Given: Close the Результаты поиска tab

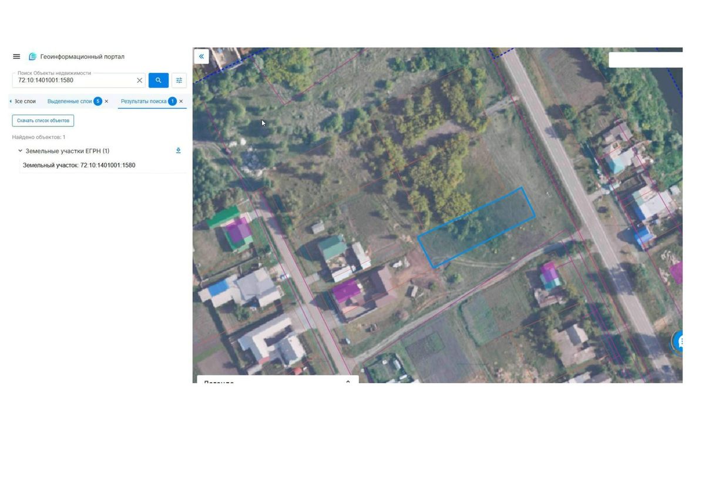Looking at the screenshot, I should pyautogui.click(x=181, y=101).
